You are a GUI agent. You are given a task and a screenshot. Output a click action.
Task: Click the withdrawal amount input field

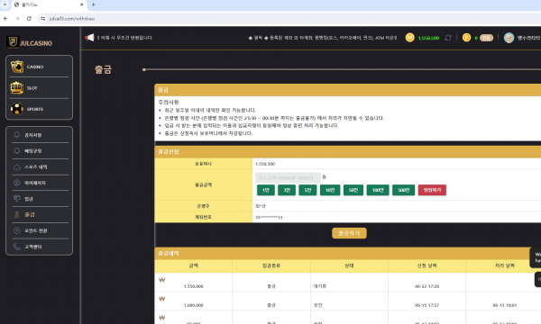tap(289, 177)
